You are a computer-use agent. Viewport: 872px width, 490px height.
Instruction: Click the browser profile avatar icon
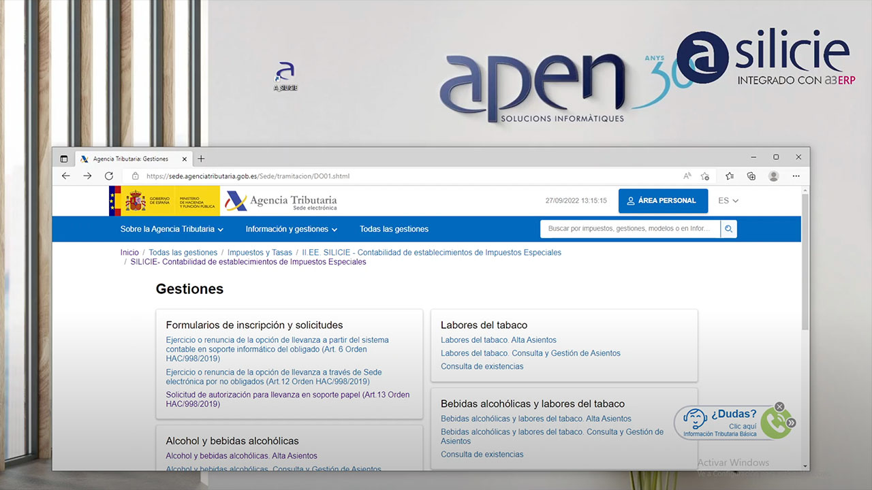pyautogui.click(x=773, y=176)
